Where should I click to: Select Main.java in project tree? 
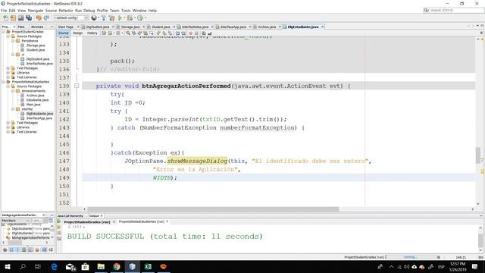pyautogui.click(x=33, y=105)
